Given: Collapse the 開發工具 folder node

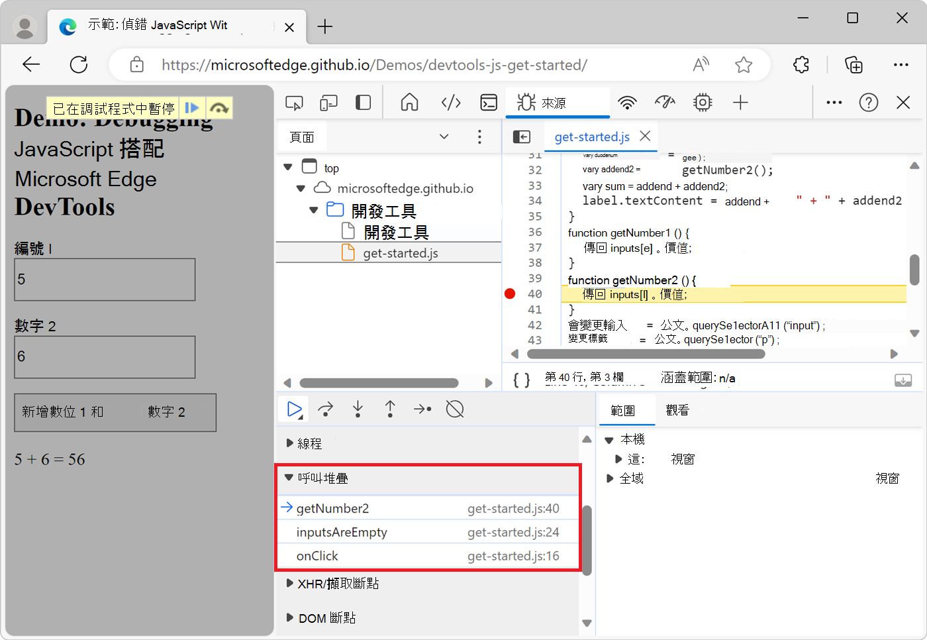Looking at the screenshot, I should (313, 211).
